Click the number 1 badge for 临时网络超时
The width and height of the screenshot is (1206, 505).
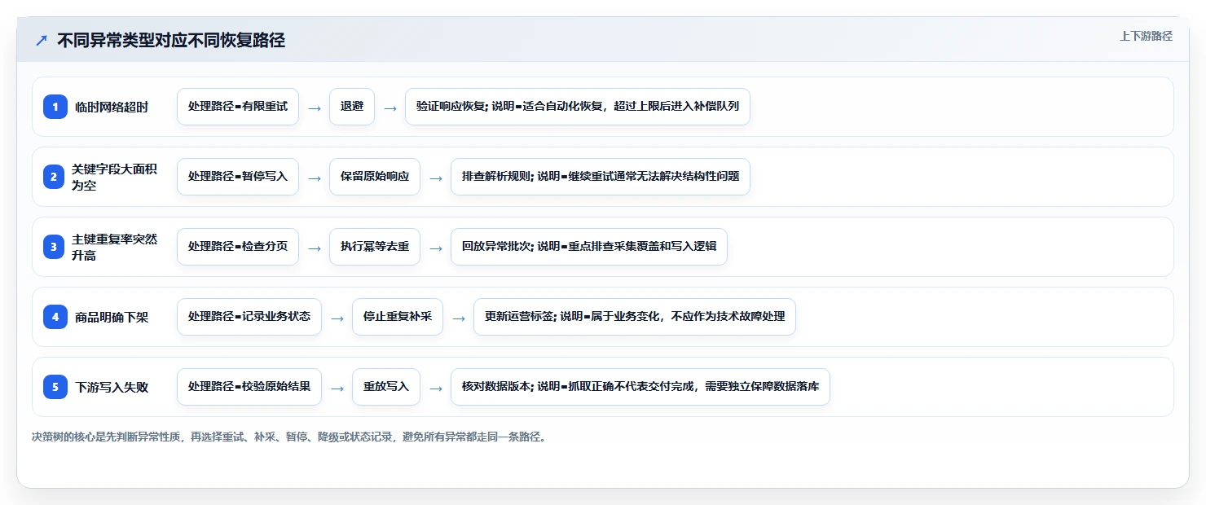tap(55, 107)
